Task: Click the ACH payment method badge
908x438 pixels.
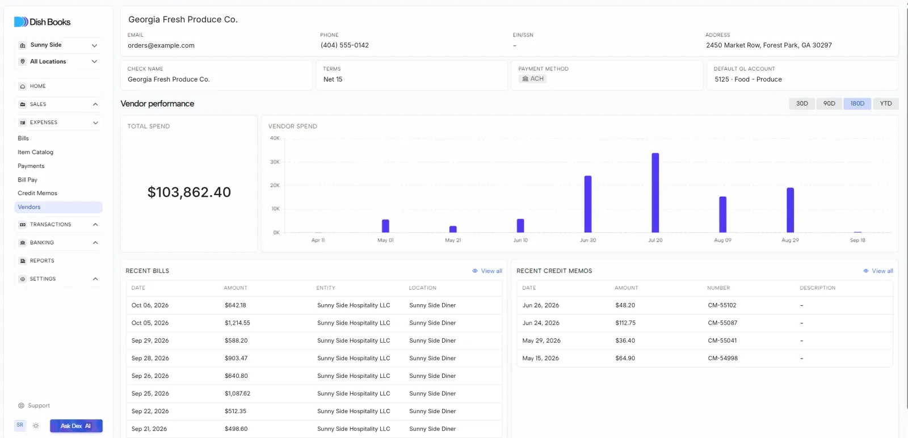Action: pyautogui.click(x=533, y=79)
